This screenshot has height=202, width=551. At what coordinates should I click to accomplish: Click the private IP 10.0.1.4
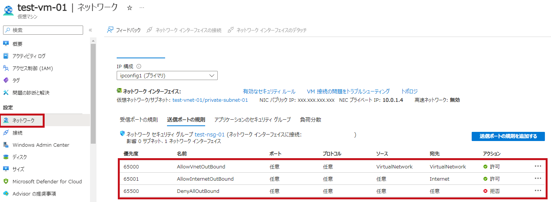pyautogui.click(x=393, y=100)
